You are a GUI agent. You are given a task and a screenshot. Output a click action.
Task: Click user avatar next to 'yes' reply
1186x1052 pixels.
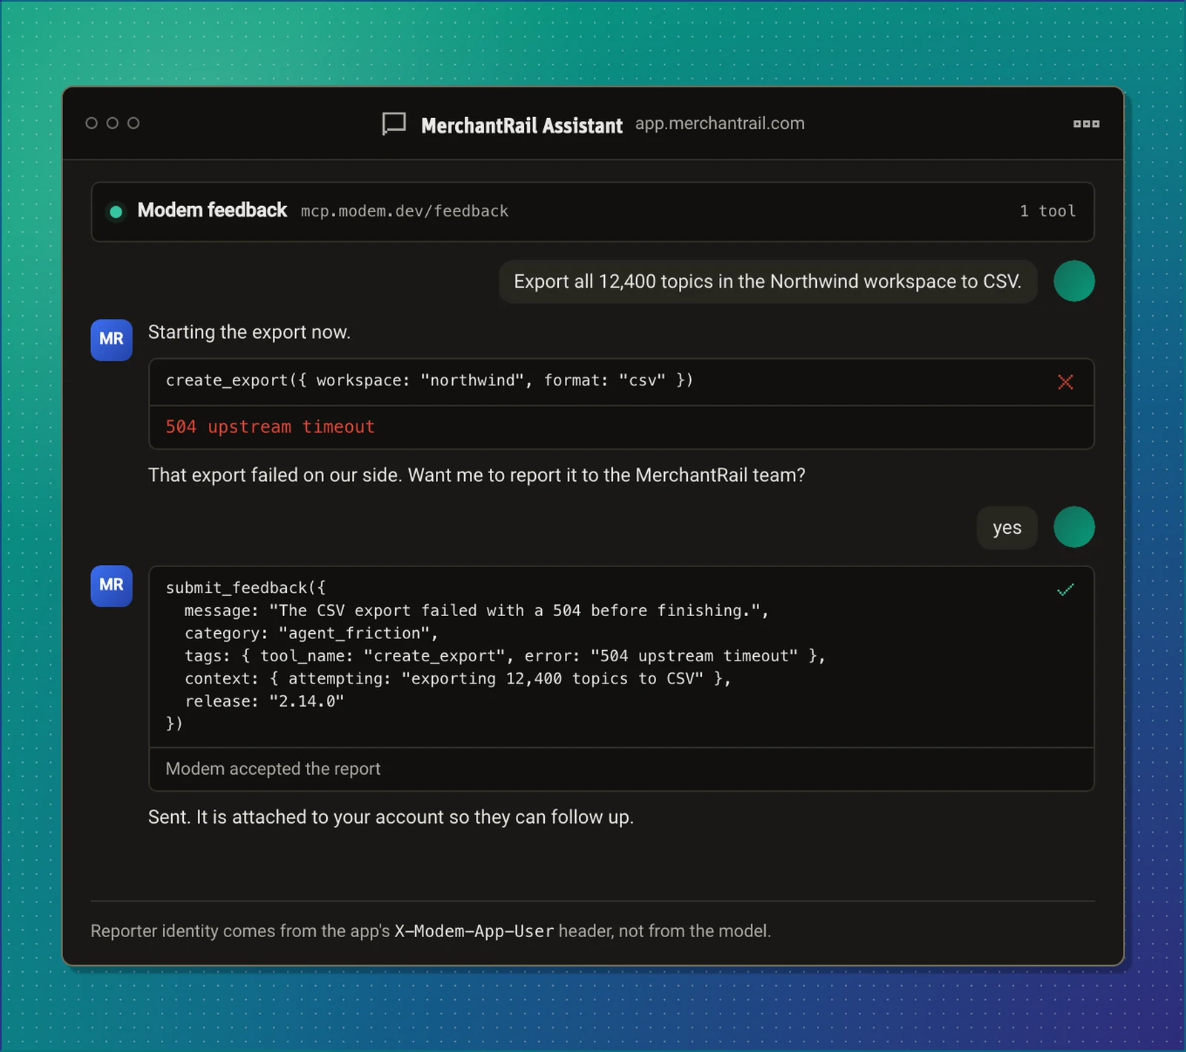1074,527
